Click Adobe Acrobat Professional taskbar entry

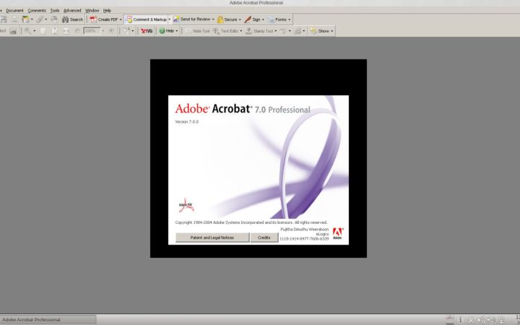tap(48, 320)
